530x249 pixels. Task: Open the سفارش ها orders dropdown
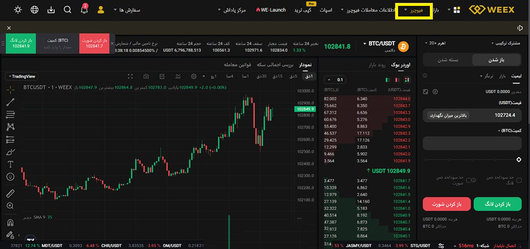127,10
